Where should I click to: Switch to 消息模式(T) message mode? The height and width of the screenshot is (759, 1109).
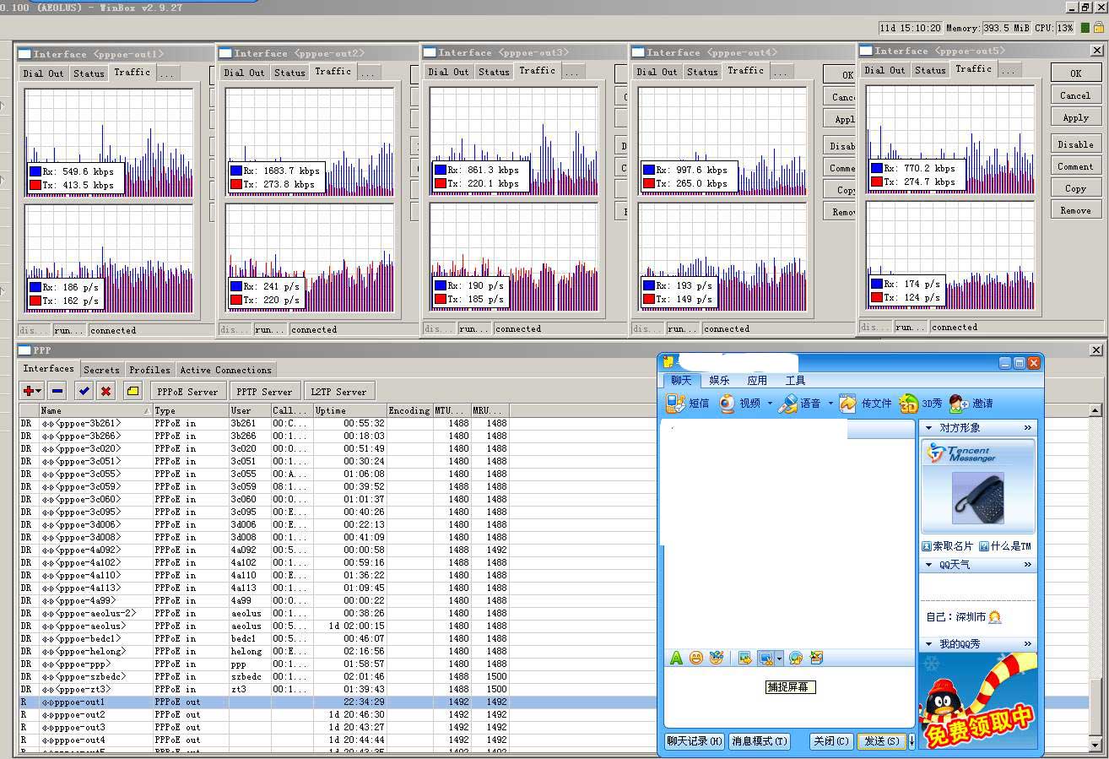[759, 740]
